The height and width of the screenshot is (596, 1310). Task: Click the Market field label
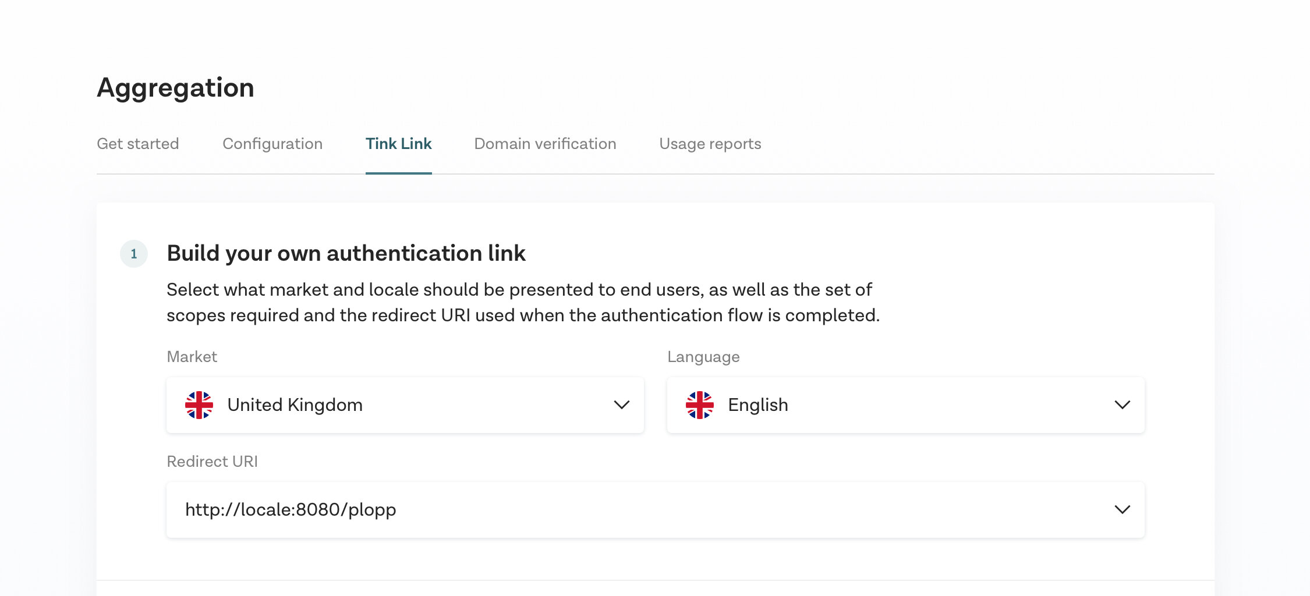[x=192, y=357]
